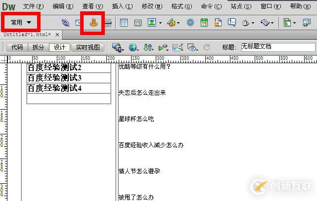Expand the Script dropdown arrow
The width and height of the screenshot is (317, 201).
coord(272,23)
